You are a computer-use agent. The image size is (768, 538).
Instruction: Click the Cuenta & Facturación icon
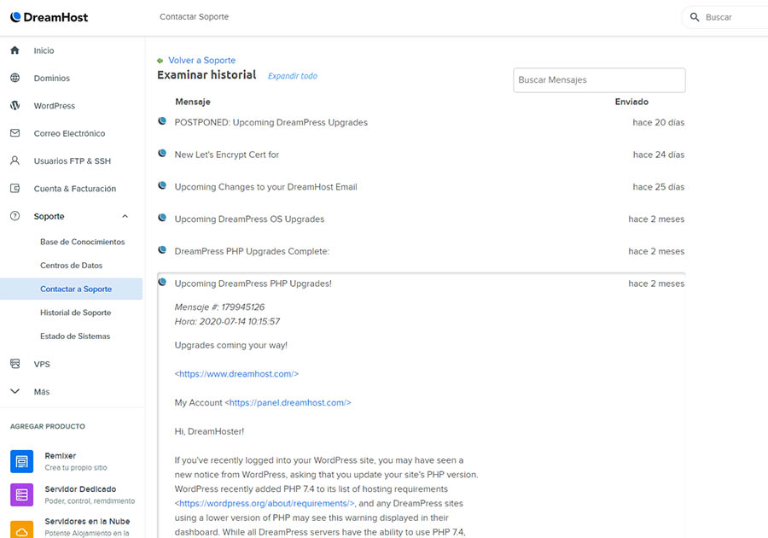(x=15, y=189)
